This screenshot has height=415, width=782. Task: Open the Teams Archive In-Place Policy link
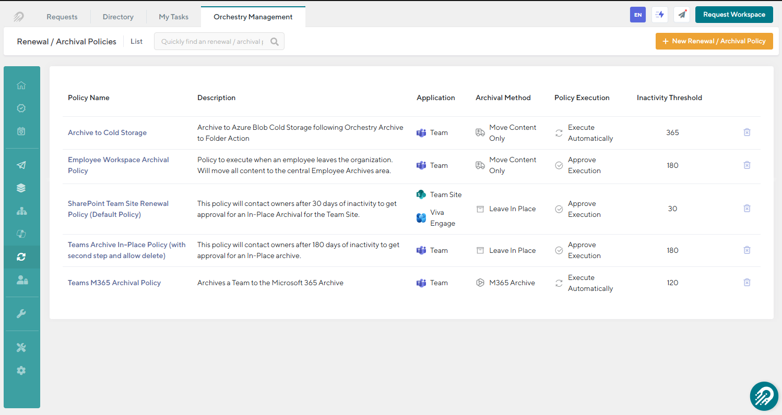(x=127, y=250)
